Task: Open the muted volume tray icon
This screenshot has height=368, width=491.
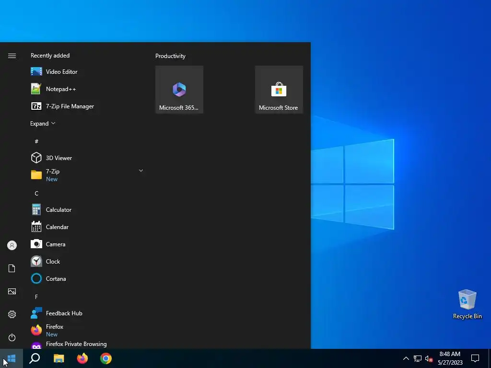Action: coord(429,358)
